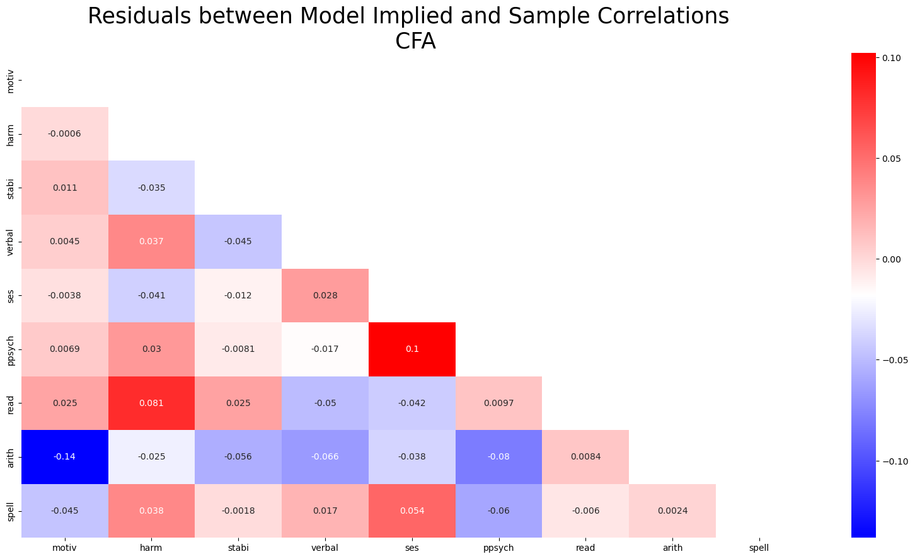Click the 0.054 cell in spell row
This screenshot has width=915, height=559.
tap(412, 511)
